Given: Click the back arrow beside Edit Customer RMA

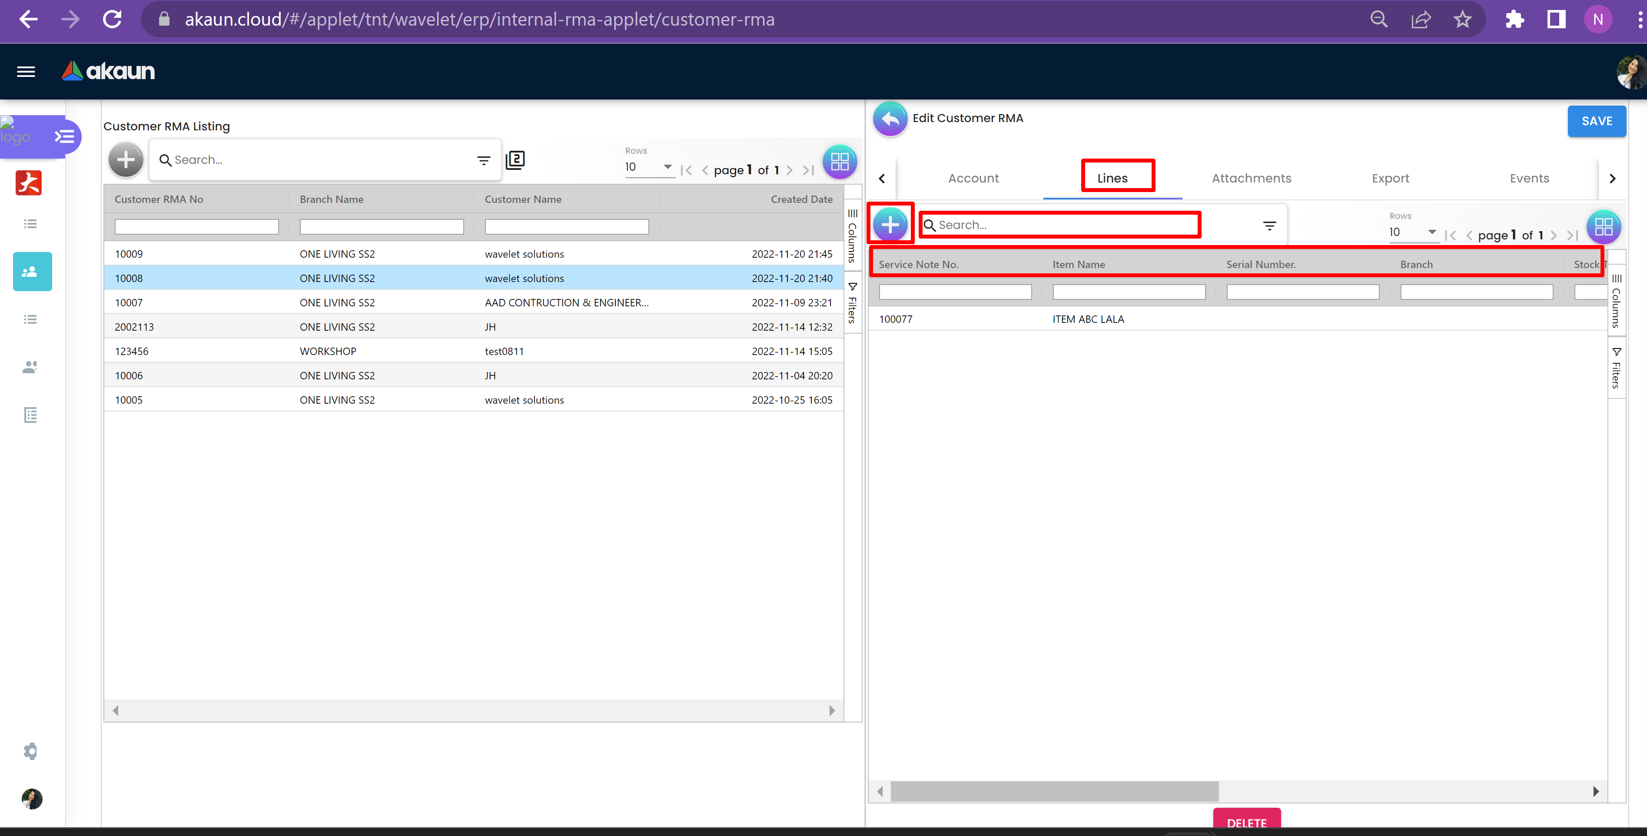Looking at the screenshot, I should pos(890,119).
